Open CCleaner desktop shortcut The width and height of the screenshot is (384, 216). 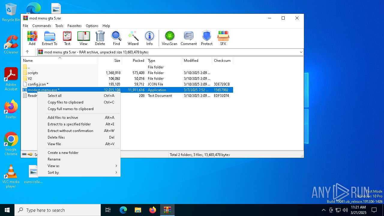pyautogui.click(x=11, y=45)
